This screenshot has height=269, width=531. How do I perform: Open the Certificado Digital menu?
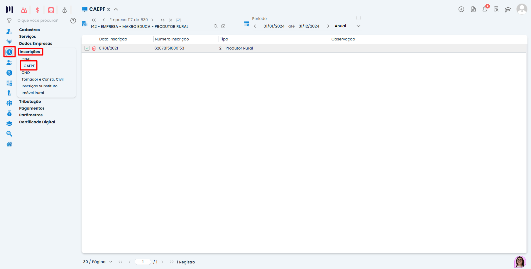click(x=37, y=122)
